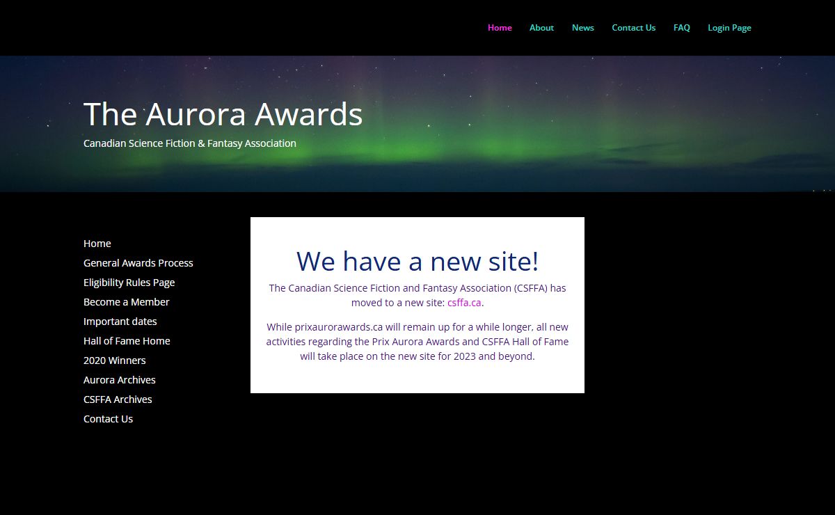Click the paragraph mentioning prixaurorawards.ca

point(417,341)
